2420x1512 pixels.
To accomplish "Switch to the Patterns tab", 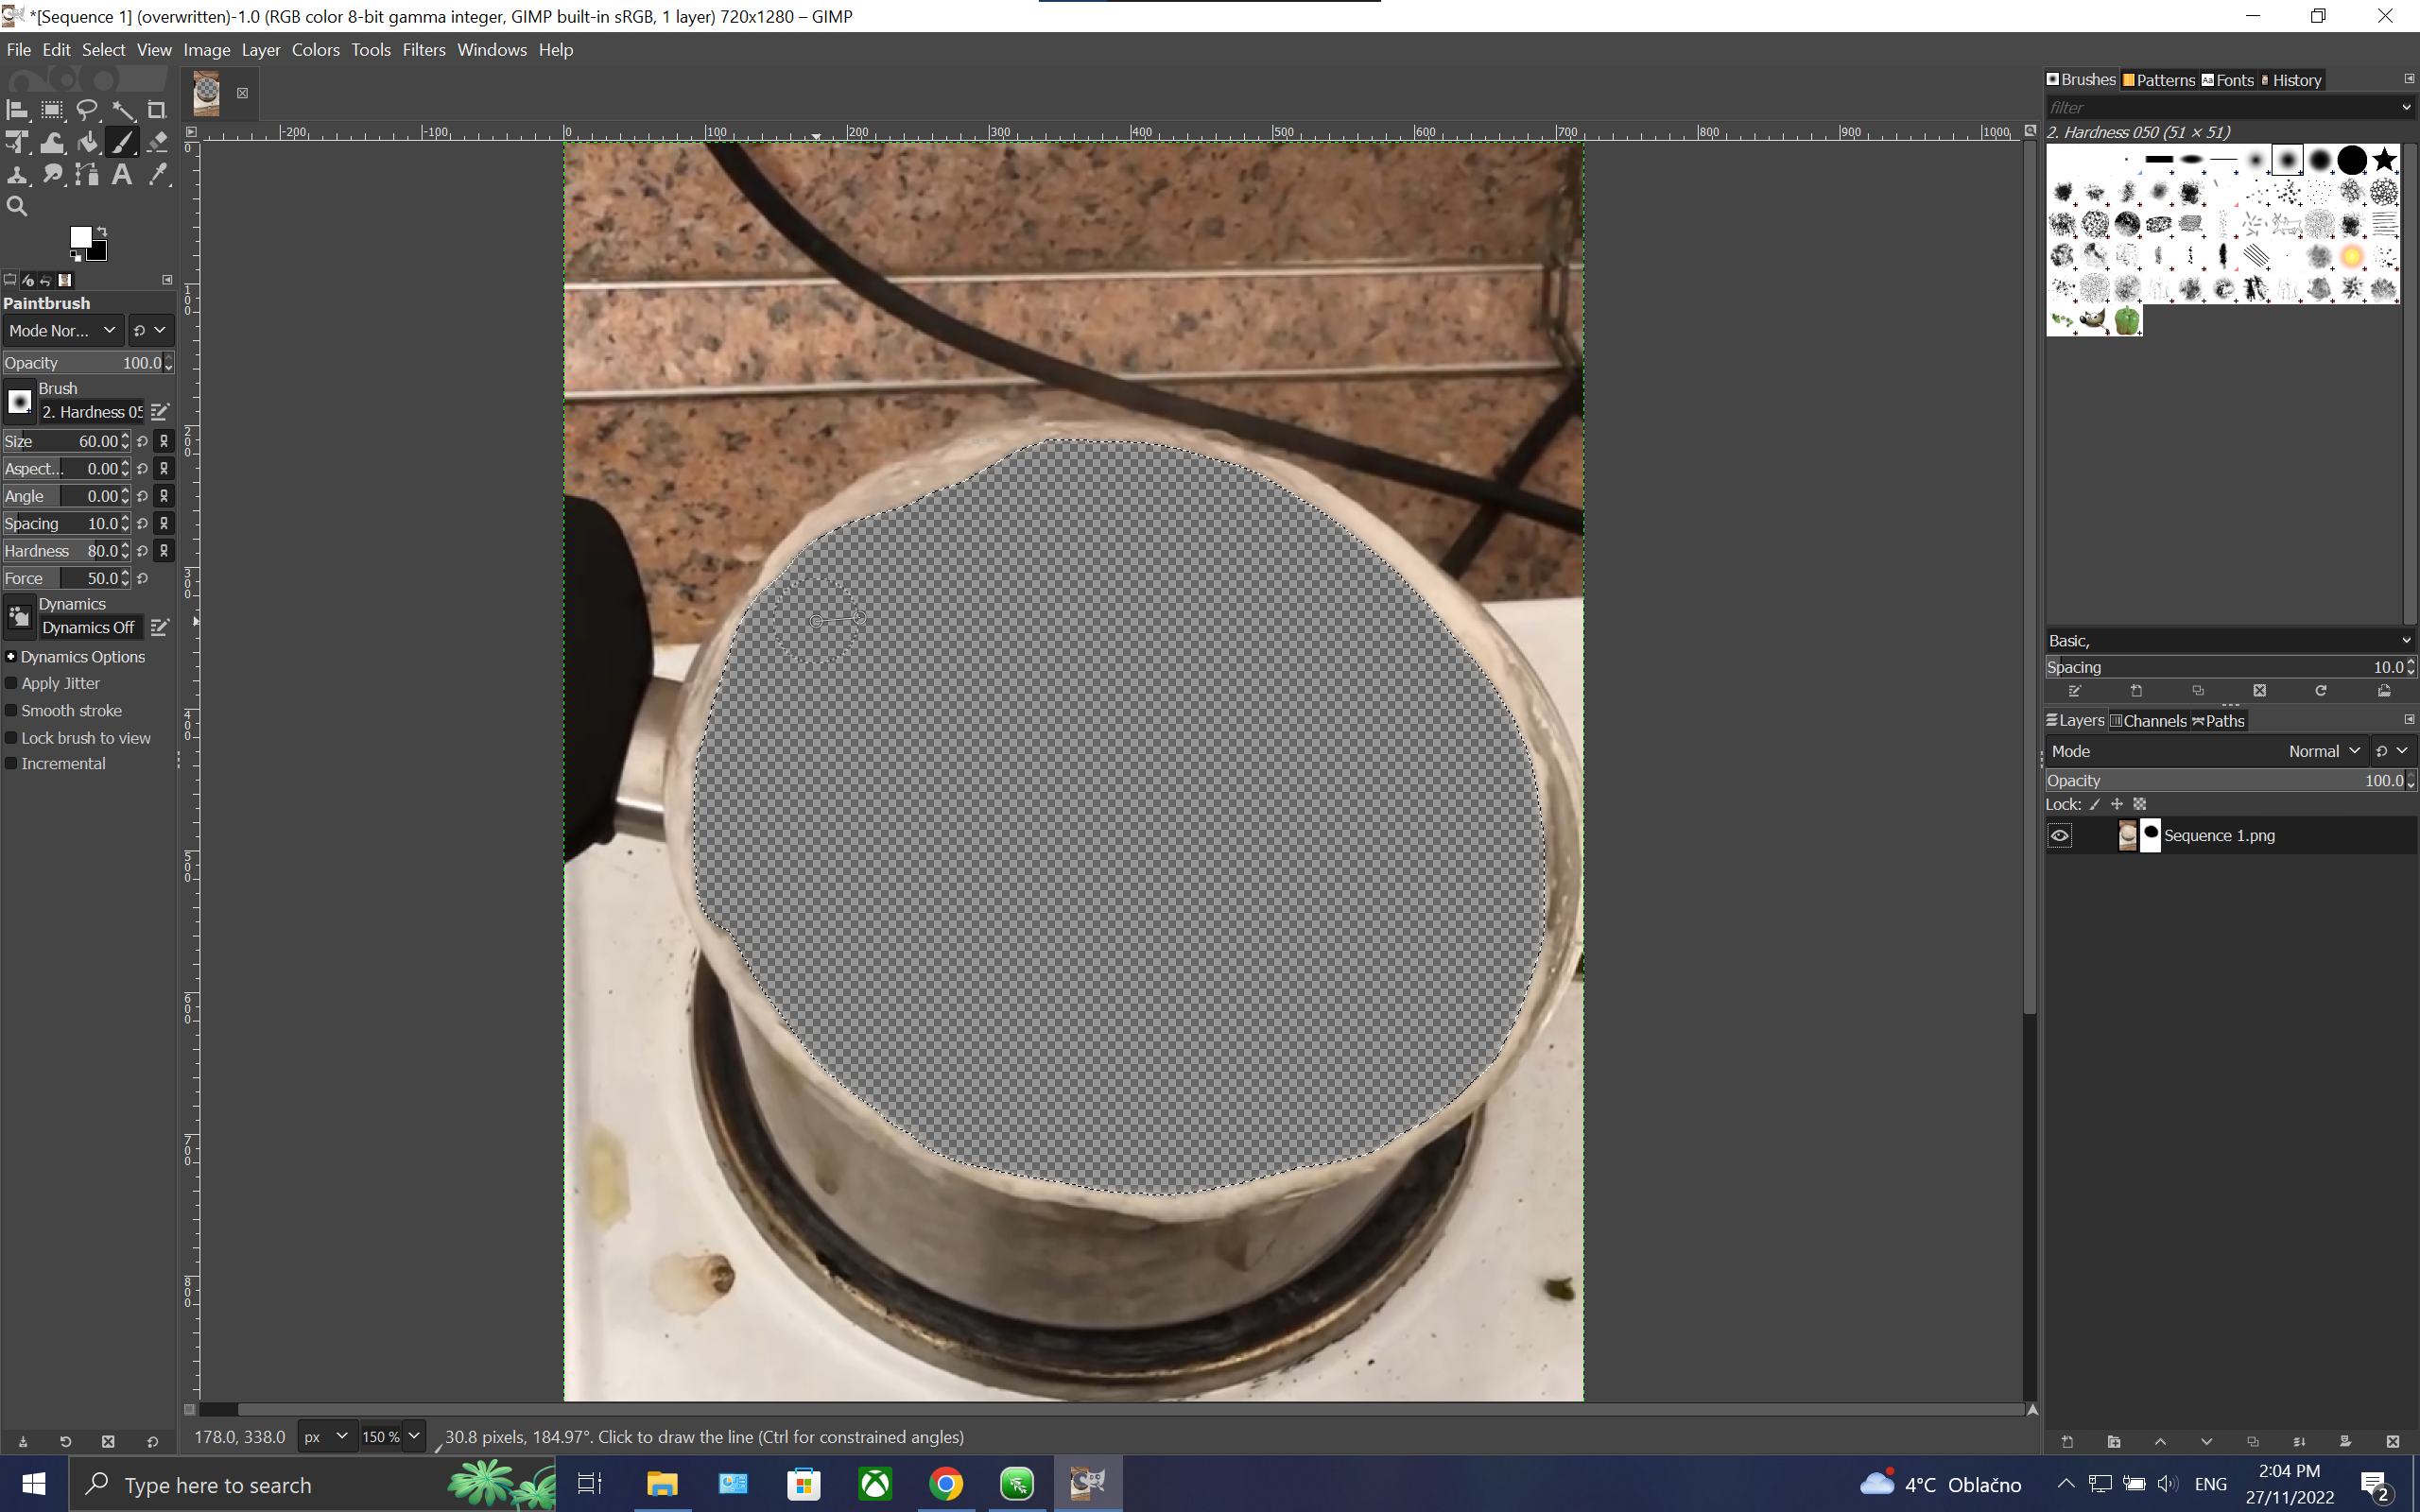I will (2158, 80).
